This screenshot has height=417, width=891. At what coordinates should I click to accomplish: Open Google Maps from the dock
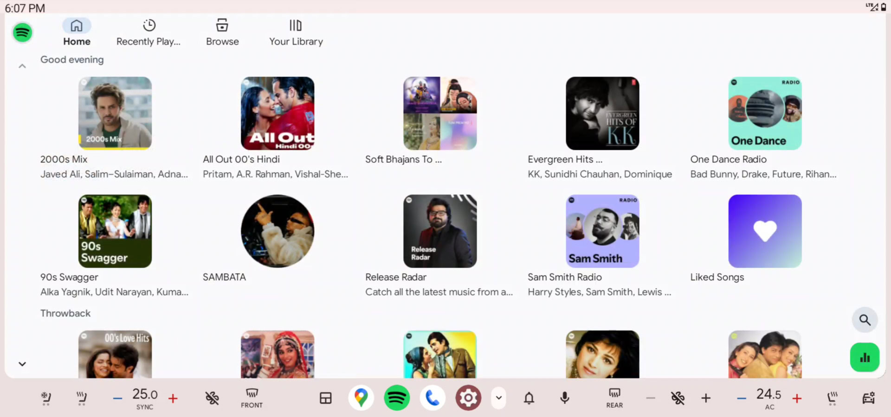coord(361,398)
